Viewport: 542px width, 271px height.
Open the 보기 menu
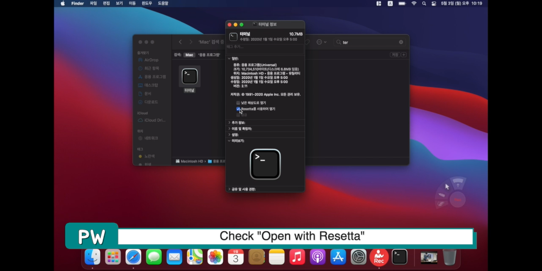[119, 3]
